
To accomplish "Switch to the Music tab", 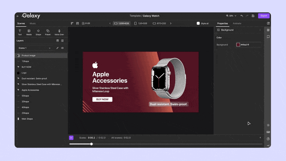I will tap(33, 23).
